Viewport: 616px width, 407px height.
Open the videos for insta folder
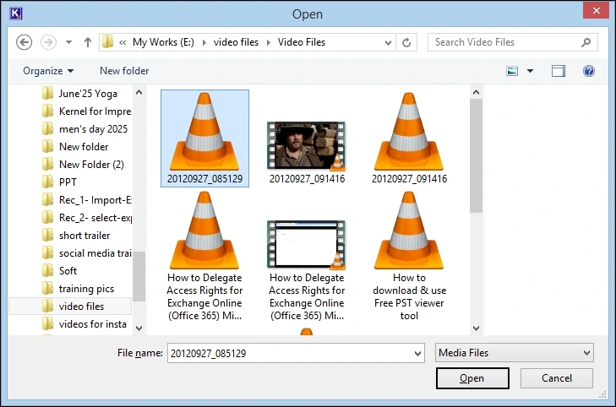click(x=93, y=324)
